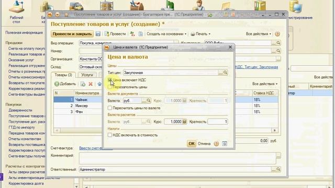Add a row with Добавить
This screenshot has width=335, height=188.
(x=65, y=84)
